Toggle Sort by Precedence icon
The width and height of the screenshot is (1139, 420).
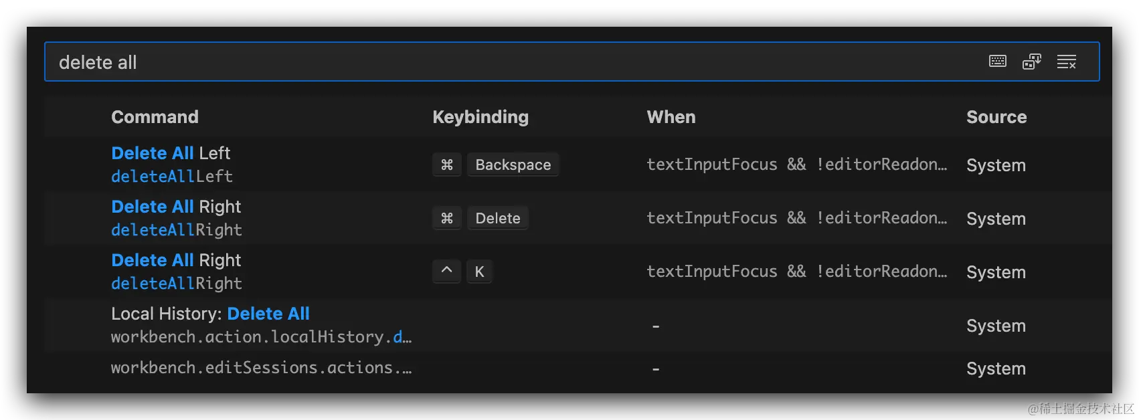click(1031, 62)
